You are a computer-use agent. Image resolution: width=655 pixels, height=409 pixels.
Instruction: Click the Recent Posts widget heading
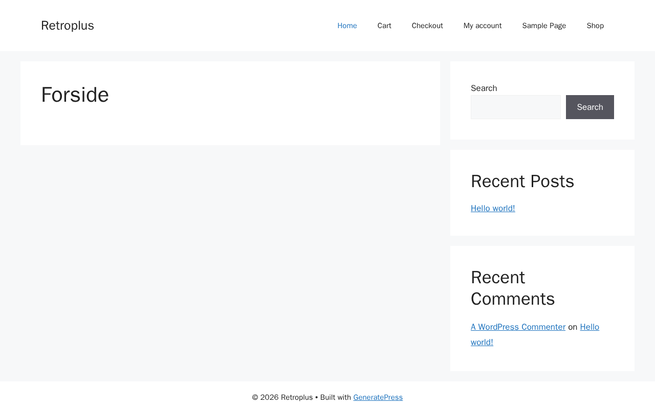(522, 181)
